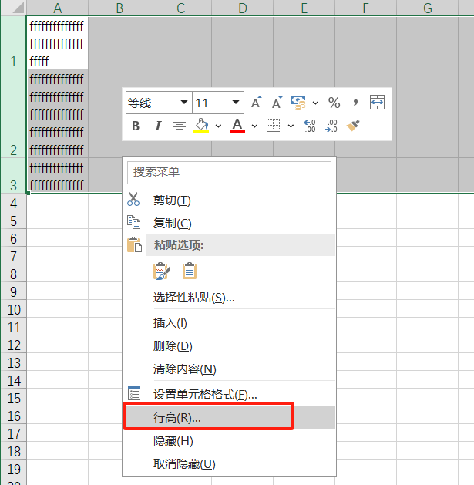This screenshot has width=474, height=485.
Task: Choose the paste text-only clipboard icon
Action: coord(190,271)
